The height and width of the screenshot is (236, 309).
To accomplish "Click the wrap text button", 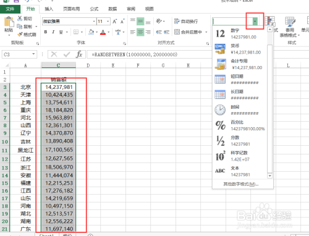I will point(186,21).
